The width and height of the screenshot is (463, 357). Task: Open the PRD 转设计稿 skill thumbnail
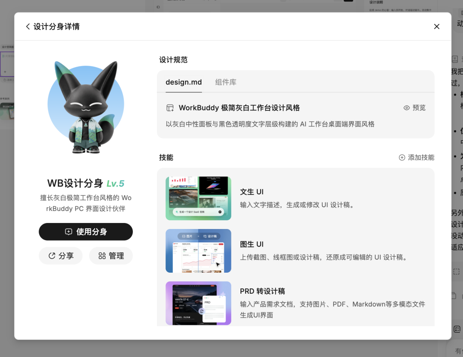coord(198,303)
